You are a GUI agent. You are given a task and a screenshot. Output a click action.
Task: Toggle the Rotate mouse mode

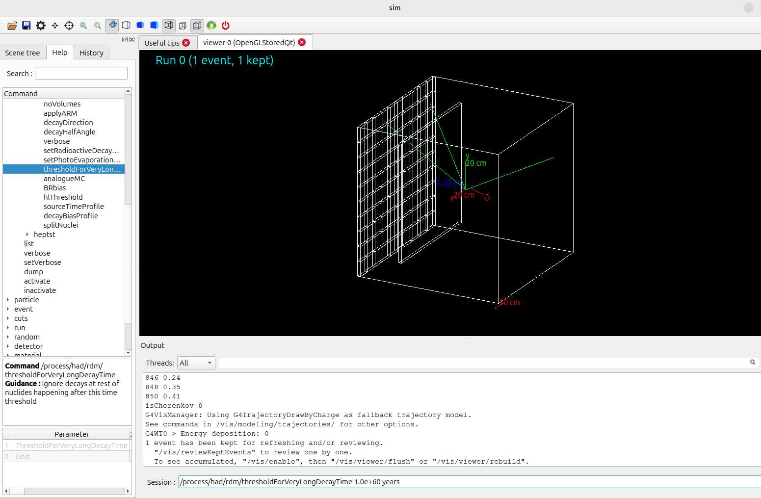(x=112, y=25)
